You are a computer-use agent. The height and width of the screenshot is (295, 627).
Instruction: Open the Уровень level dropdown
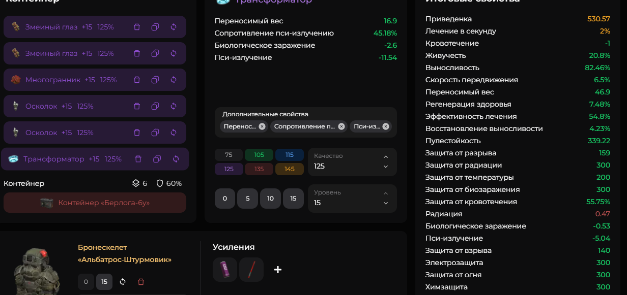tap(352, 199)
